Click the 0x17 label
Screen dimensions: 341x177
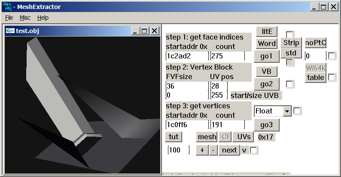coord(265,137)
